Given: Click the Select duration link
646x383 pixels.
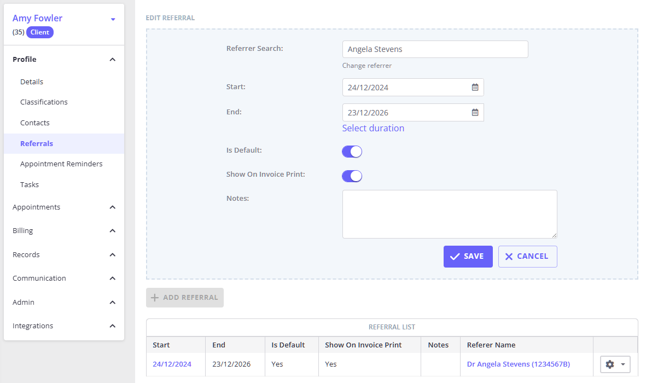Looking at the screenshot, I should coord(373,128).
